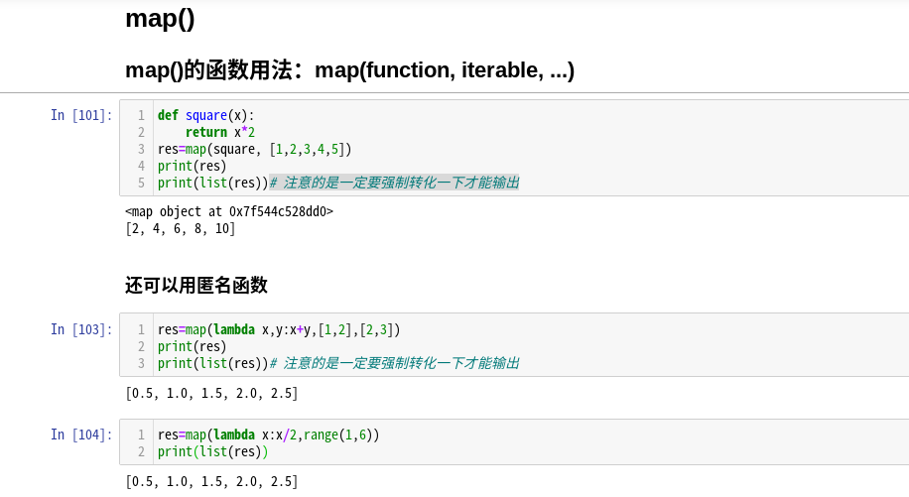Click the [2, 4, 6, 8, 10] output
Viewport: 909px width, 497px height.
181,228
